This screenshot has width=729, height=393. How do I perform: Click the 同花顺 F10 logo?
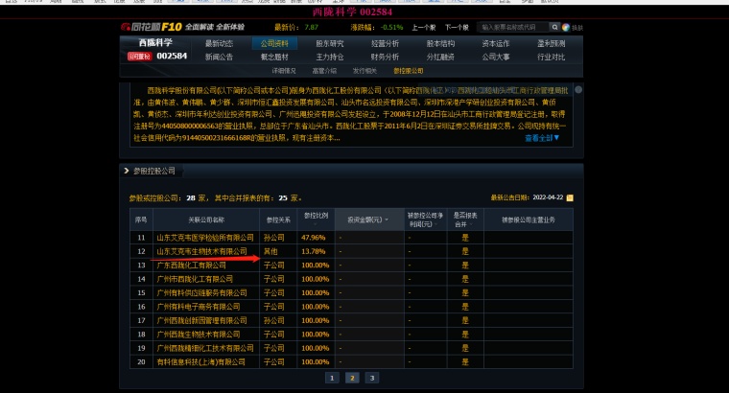152,27
